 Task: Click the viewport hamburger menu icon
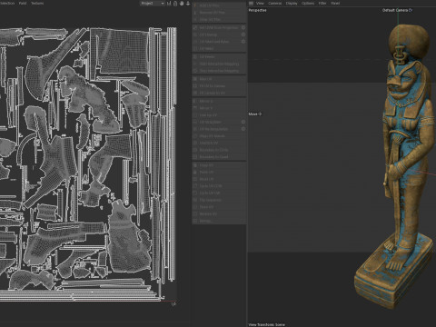click(x=251, y=3)
